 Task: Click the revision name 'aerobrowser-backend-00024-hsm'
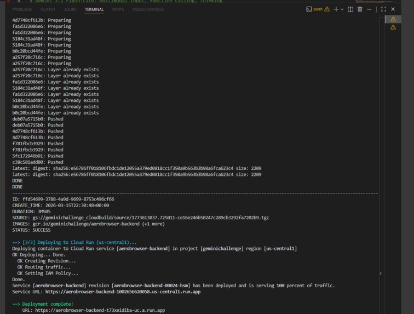[x=151, y=286]
